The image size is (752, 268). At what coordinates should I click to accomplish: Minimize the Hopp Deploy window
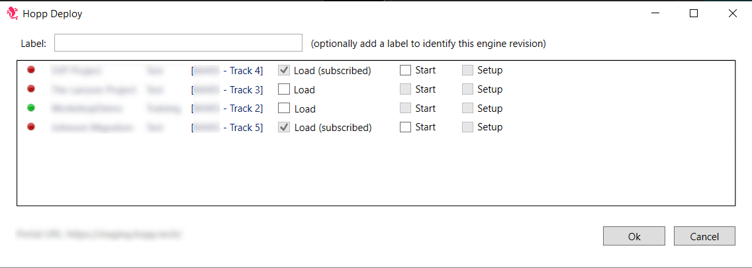[x=655, y=13]
